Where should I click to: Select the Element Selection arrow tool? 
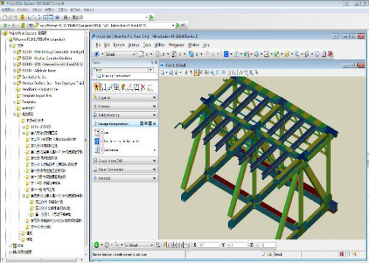97,87
